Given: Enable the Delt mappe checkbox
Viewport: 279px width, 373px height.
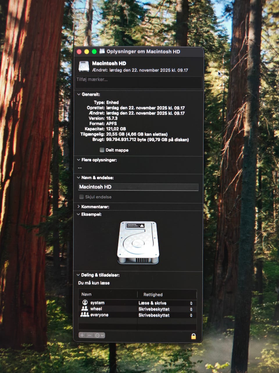Looking at the screenshot, I should (102, 150).
